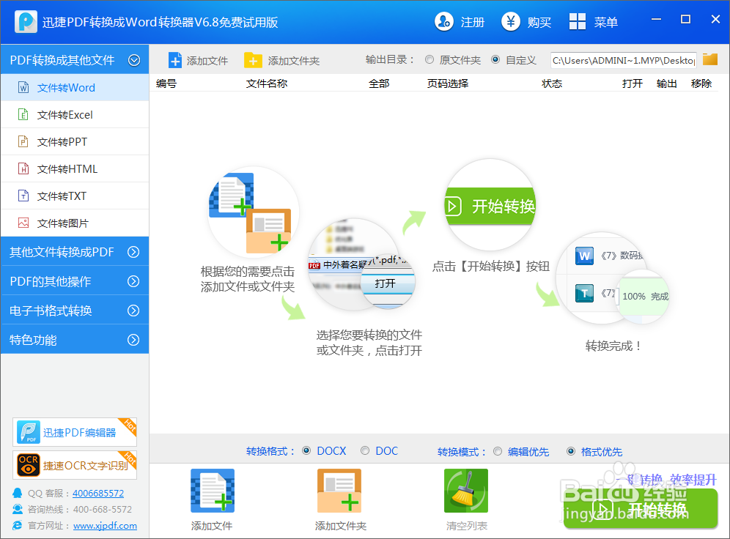This screenshot has width=730, height=539.
Task: Click the 文件名称 column header
Action: coord(267,83)
